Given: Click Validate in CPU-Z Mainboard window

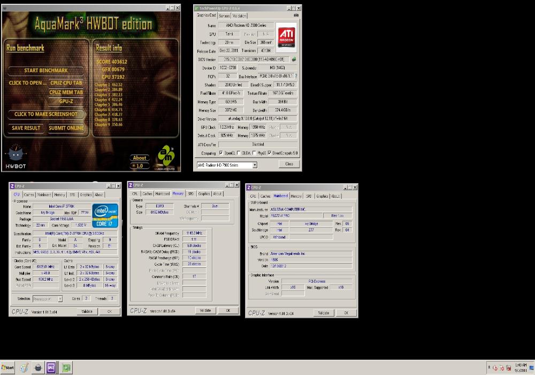Looking at the screenshot, I should pyautogui.click(x=324, y=313).
